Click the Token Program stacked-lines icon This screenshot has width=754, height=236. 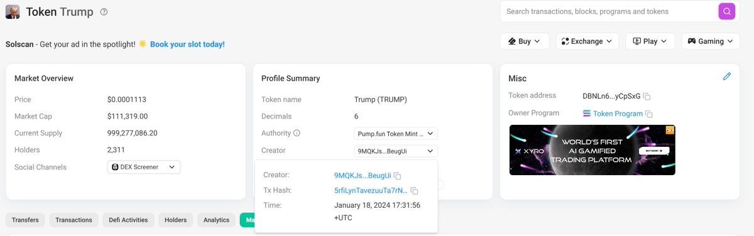tap(587, 114)
